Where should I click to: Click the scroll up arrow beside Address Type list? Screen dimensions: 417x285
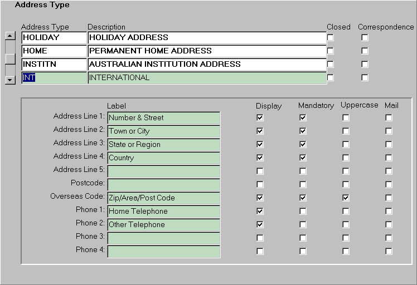9,36
